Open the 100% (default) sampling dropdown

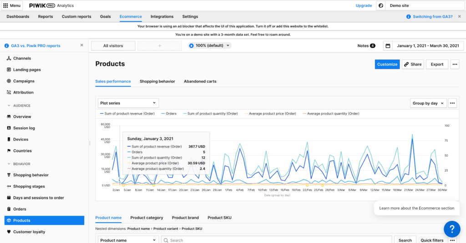click(210, 45)
